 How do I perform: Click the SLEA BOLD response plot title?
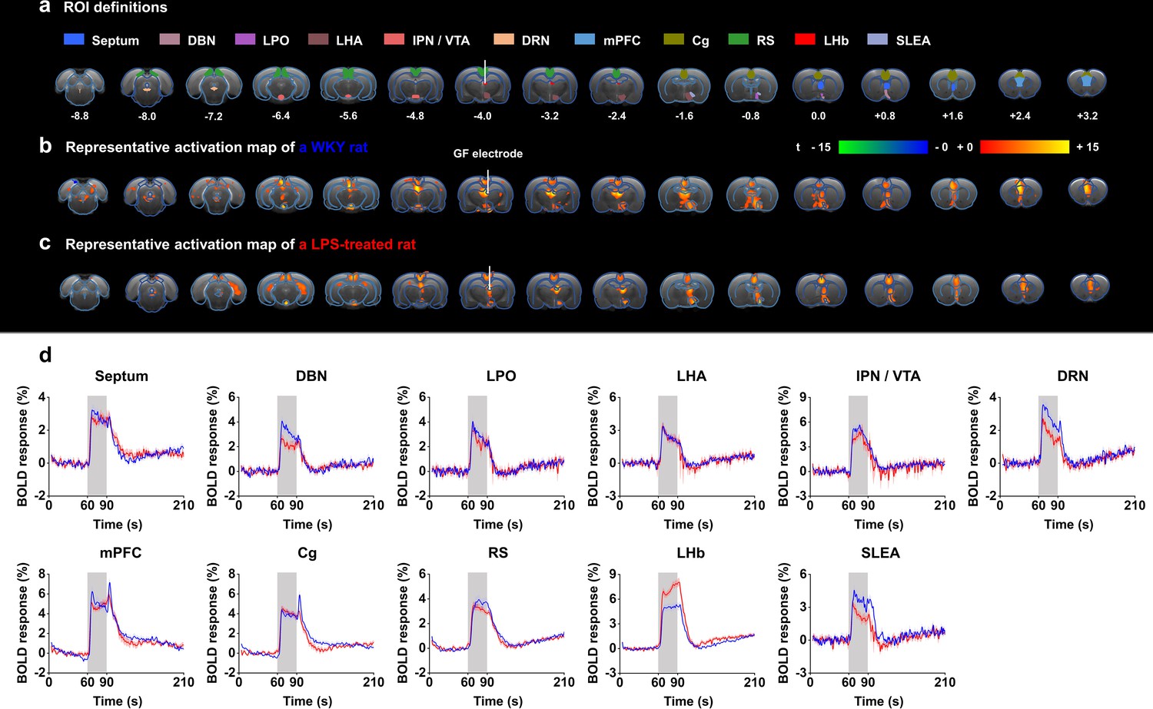point(880,553)
